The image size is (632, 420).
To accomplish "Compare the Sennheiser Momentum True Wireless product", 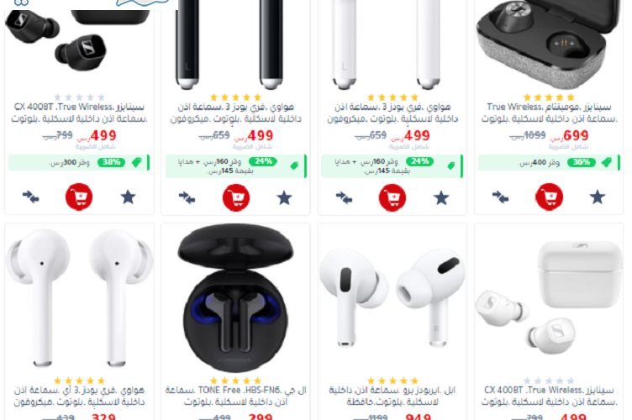I will click(x=500, y=197).
